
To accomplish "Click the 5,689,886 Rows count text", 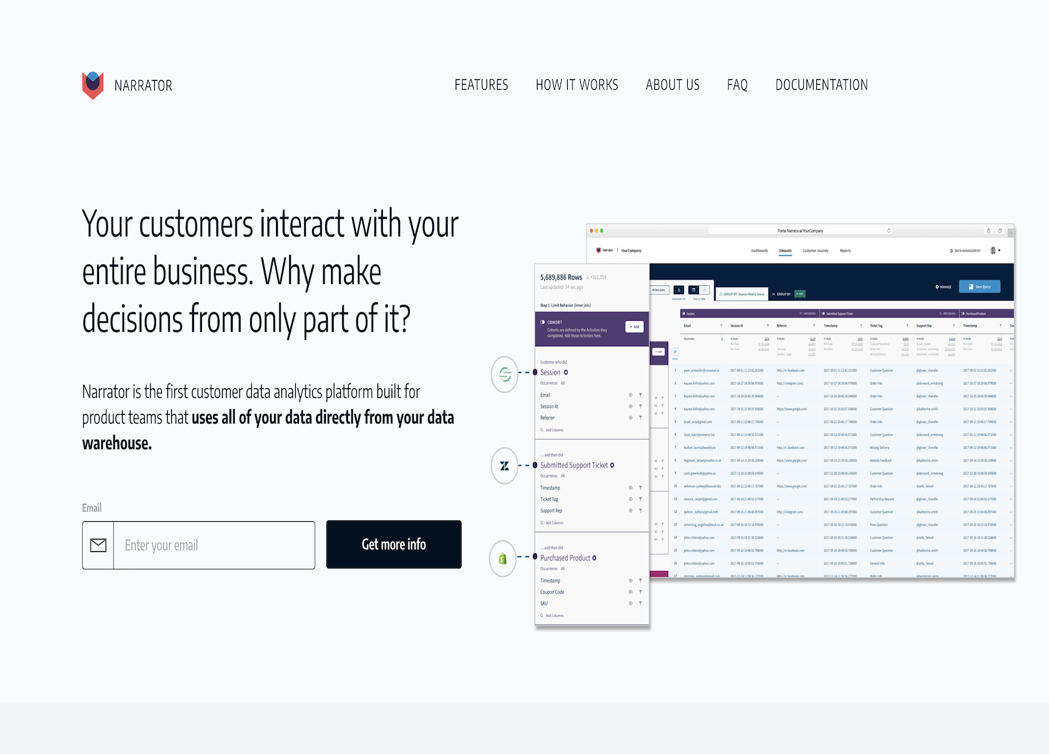I will pyautogui.click(x=561, y=277).
